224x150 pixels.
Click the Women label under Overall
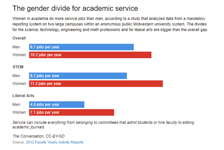coord(19,55)
